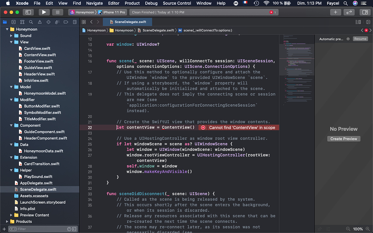Open the Breakpoint navigator icon
The height and width of the screenshot is (233, 373).
click(66, 22)
